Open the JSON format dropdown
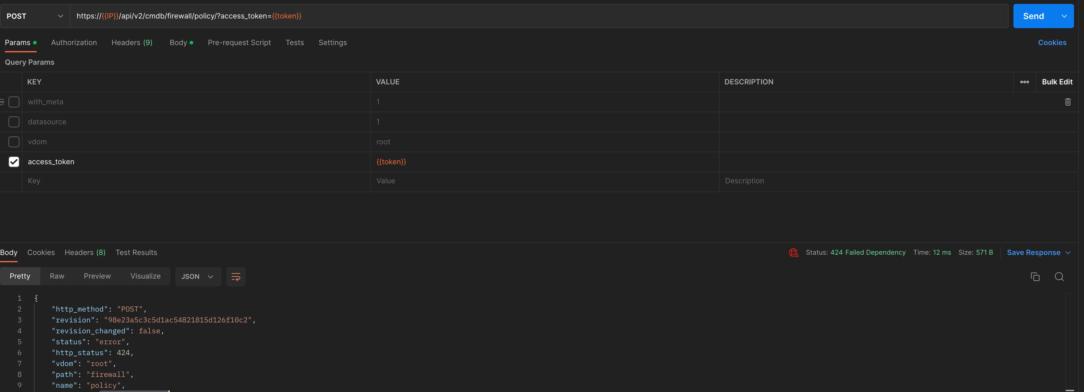This screenshot has height=392, width=1084. click(198, 276)
